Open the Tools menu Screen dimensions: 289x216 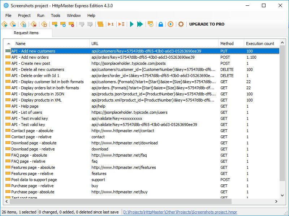[x=56, y=15]
